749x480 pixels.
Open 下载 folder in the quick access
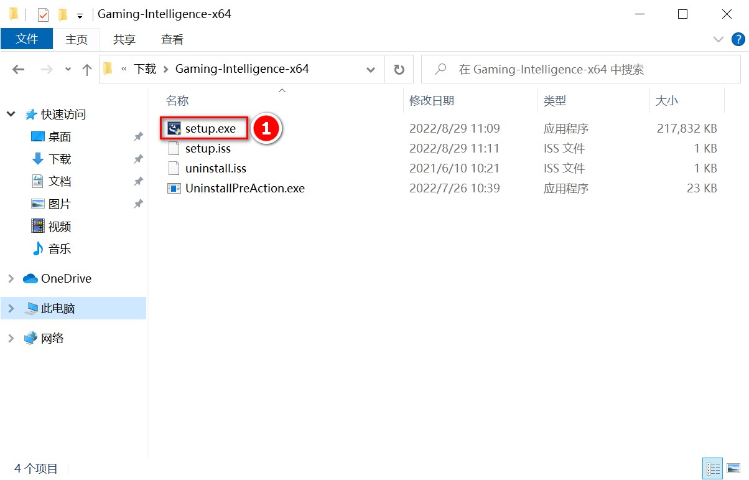coord(60,159)
